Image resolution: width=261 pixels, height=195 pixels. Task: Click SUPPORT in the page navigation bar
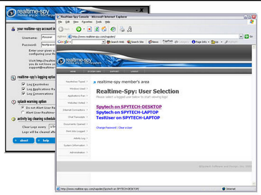(114, 72)
